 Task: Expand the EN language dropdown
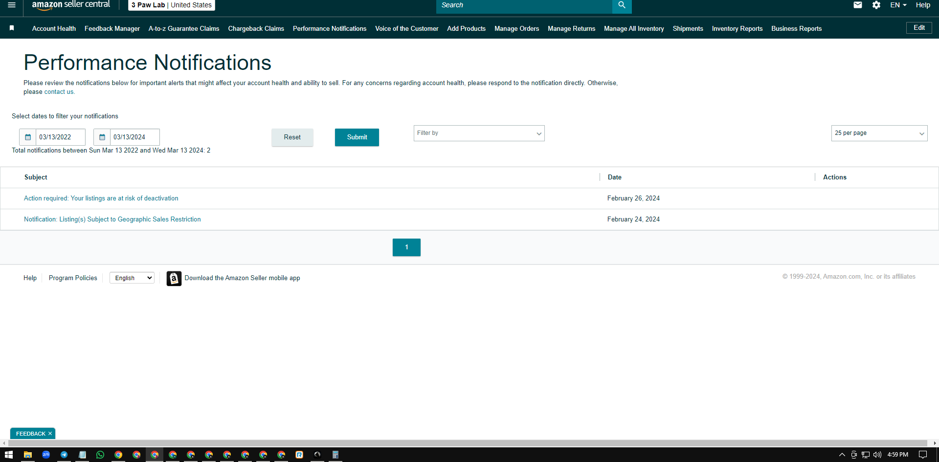click(x=898, y=5)
